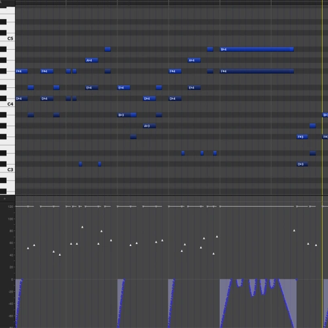Select the very first D♭4 note
Image resolution: width=328 pixels, height=328 pixels.
click(x=22, y=98)
